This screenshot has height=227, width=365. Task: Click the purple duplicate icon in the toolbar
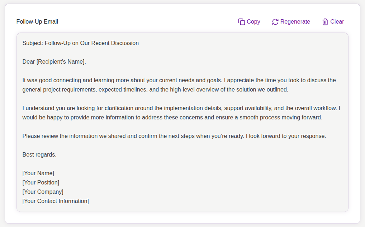pyautogui.click(x=242, y=21)
